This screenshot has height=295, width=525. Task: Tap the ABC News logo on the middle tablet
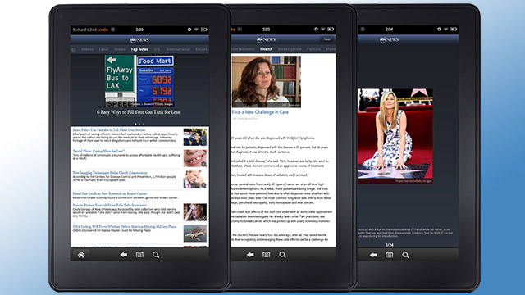(266, 40)
